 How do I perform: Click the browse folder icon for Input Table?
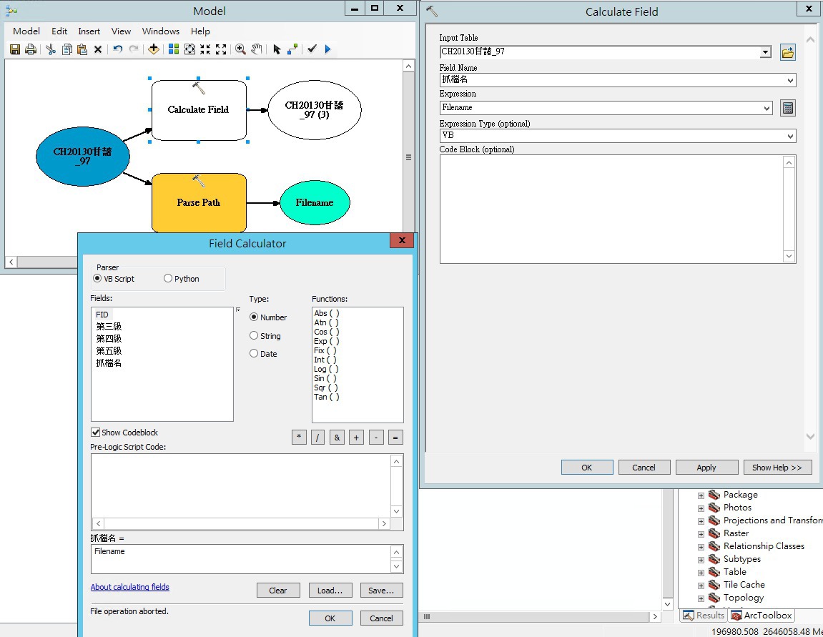(x=787, y=52)
